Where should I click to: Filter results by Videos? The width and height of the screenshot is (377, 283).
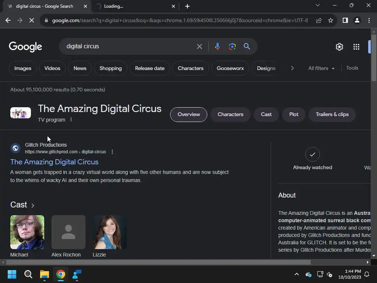pyautogui.click(x=52, y=68)
